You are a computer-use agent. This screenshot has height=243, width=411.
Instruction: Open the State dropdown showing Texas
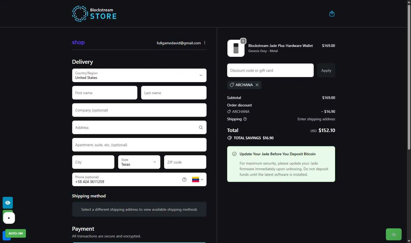[x=139, y=162]
